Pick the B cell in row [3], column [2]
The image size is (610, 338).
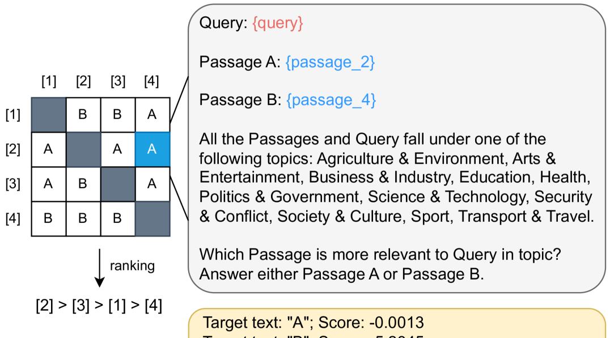coord(83,184)
